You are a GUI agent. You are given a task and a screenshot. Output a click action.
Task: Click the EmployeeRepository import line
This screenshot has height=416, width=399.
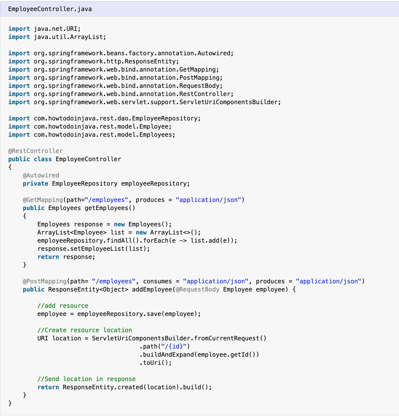click(x=105, y=118)
